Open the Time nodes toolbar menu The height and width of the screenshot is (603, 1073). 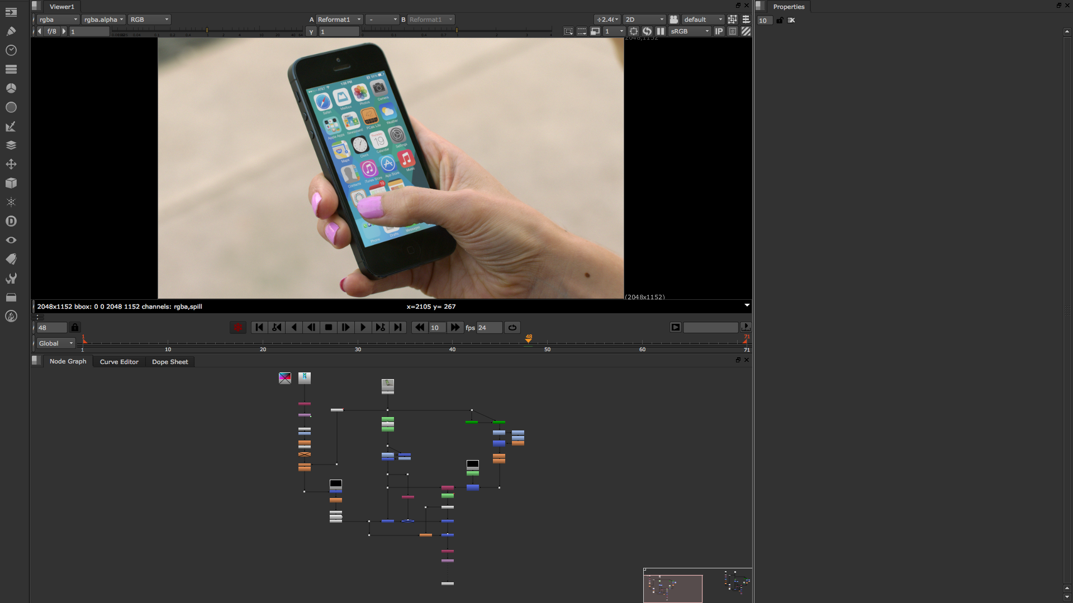tap(11, 50)
